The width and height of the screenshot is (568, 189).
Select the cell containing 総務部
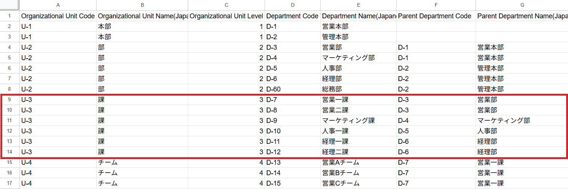358,89
